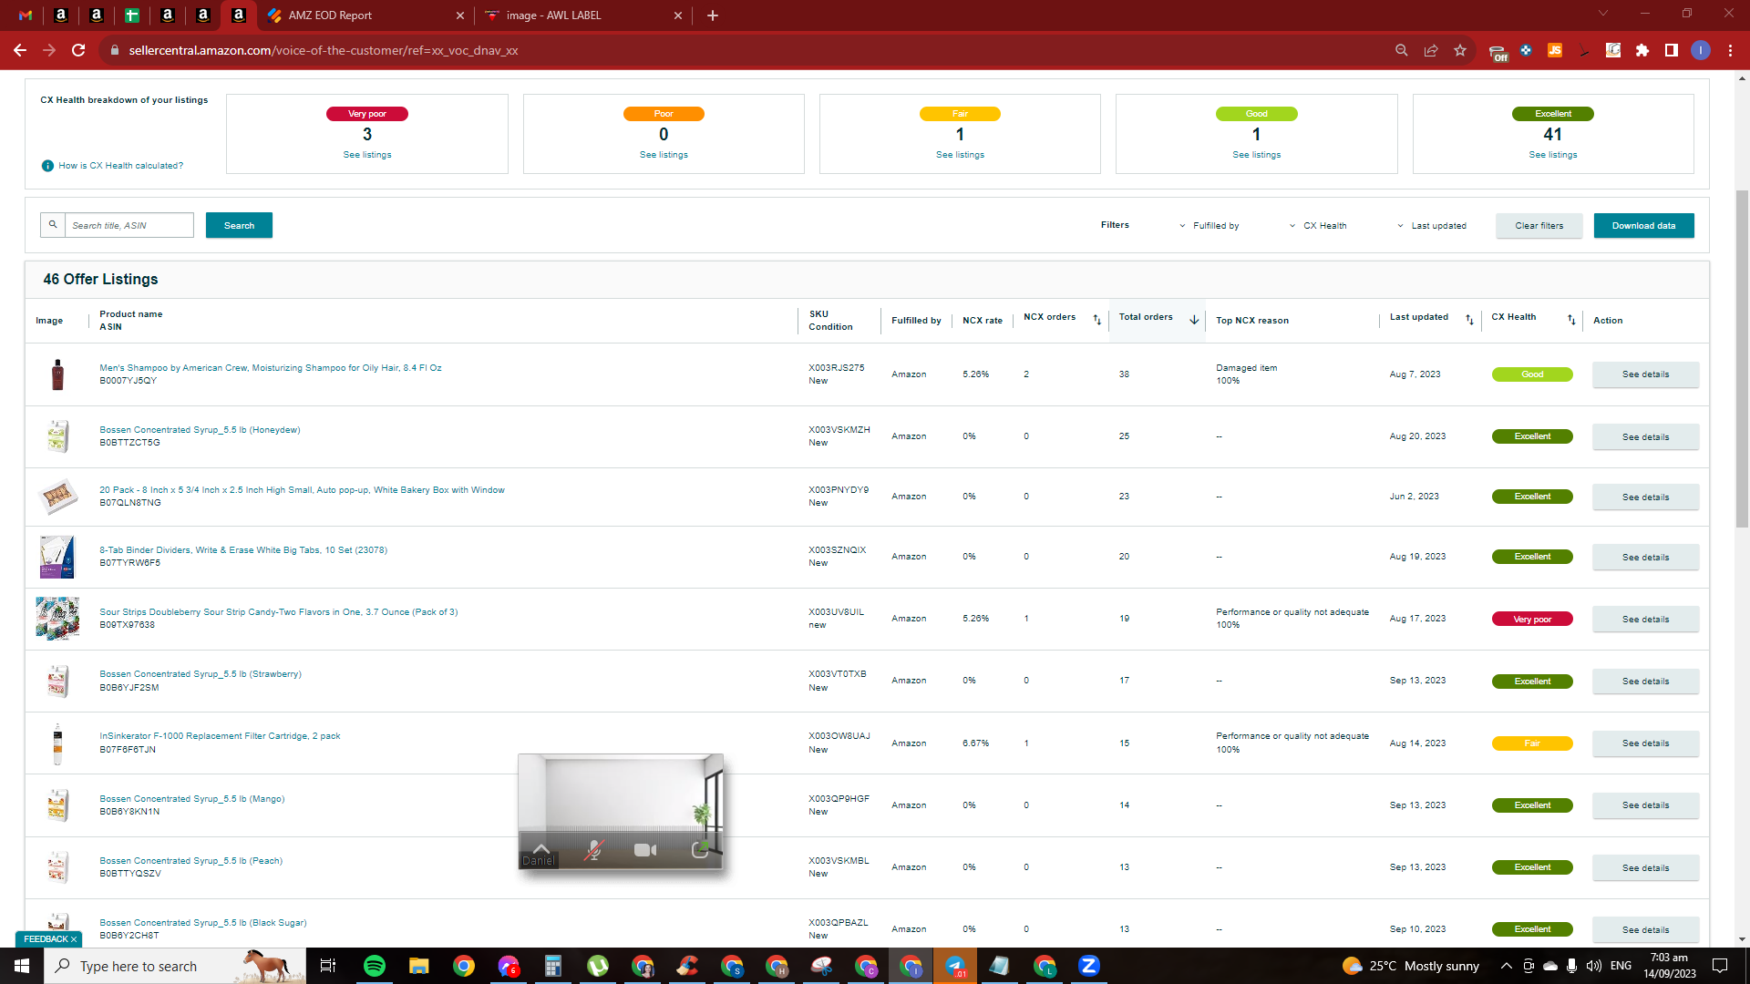Viewport: 1750px width, 984px height.
Task: See listings under Fair
Action: coord(960,155)
